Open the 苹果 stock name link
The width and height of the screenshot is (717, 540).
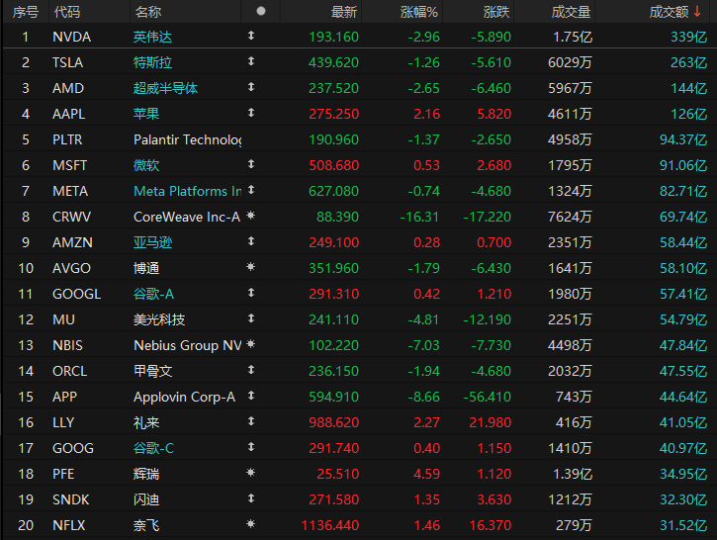click(146, 114)
